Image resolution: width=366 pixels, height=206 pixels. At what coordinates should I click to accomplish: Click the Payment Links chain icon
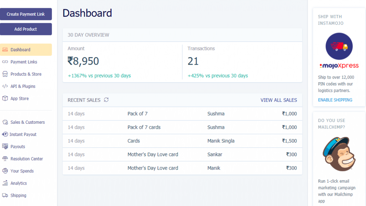tap(5, 62)
